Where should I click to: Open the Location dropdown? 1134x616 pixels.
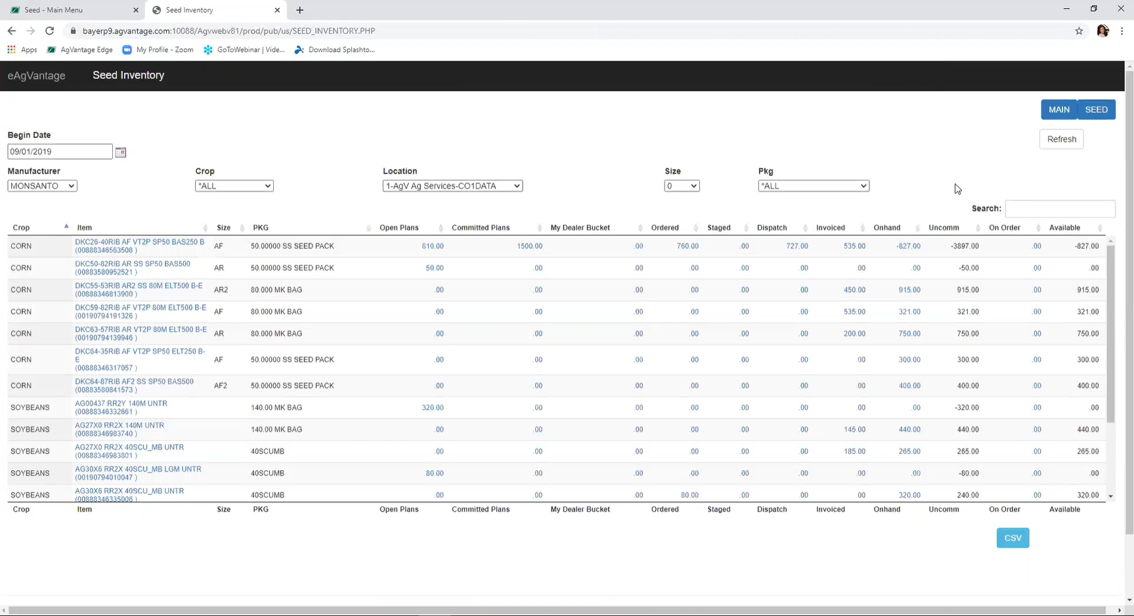(x=452, y=186)
